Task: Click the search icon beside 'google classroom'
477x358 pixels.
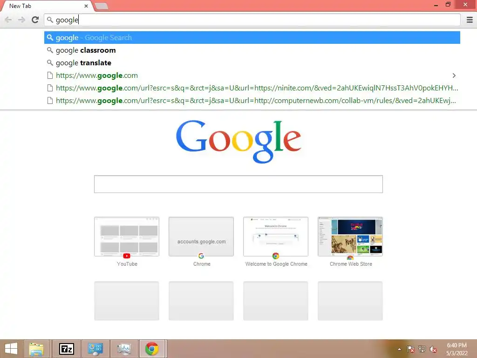Action: click(50, 50)
